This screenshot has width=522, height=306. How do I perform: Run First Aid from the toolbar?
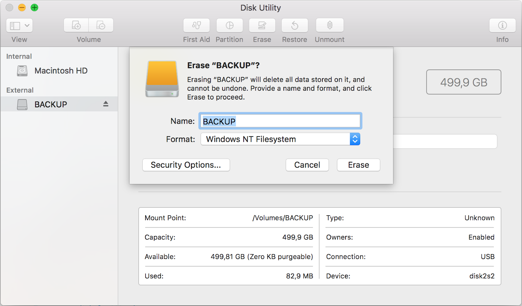(x=196, y=25)
